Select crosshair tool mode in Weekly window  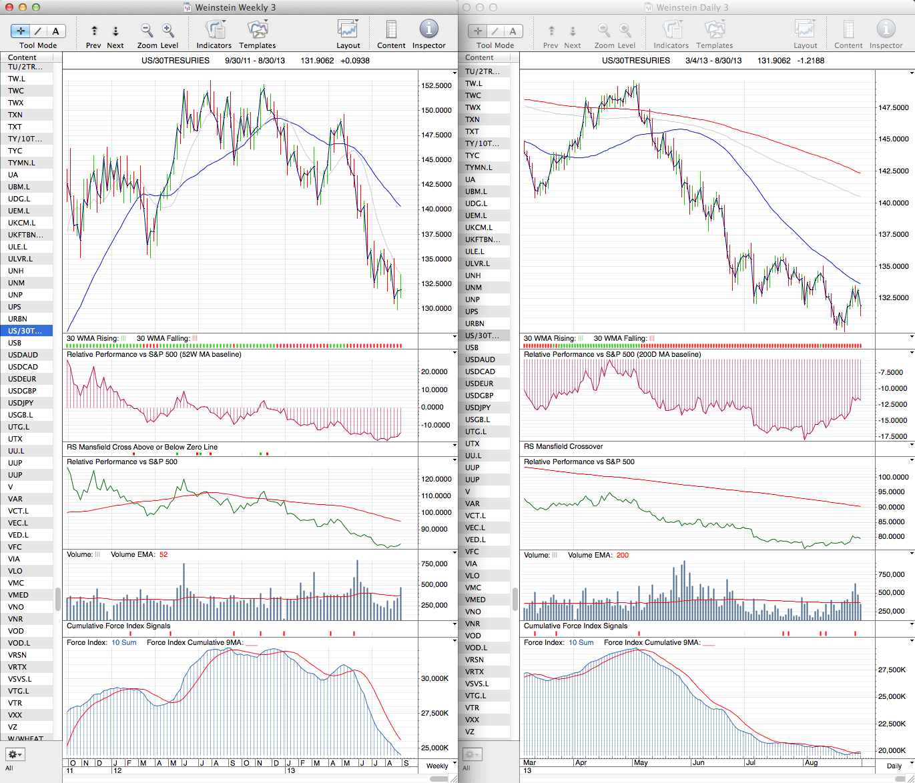coord(21,31)
